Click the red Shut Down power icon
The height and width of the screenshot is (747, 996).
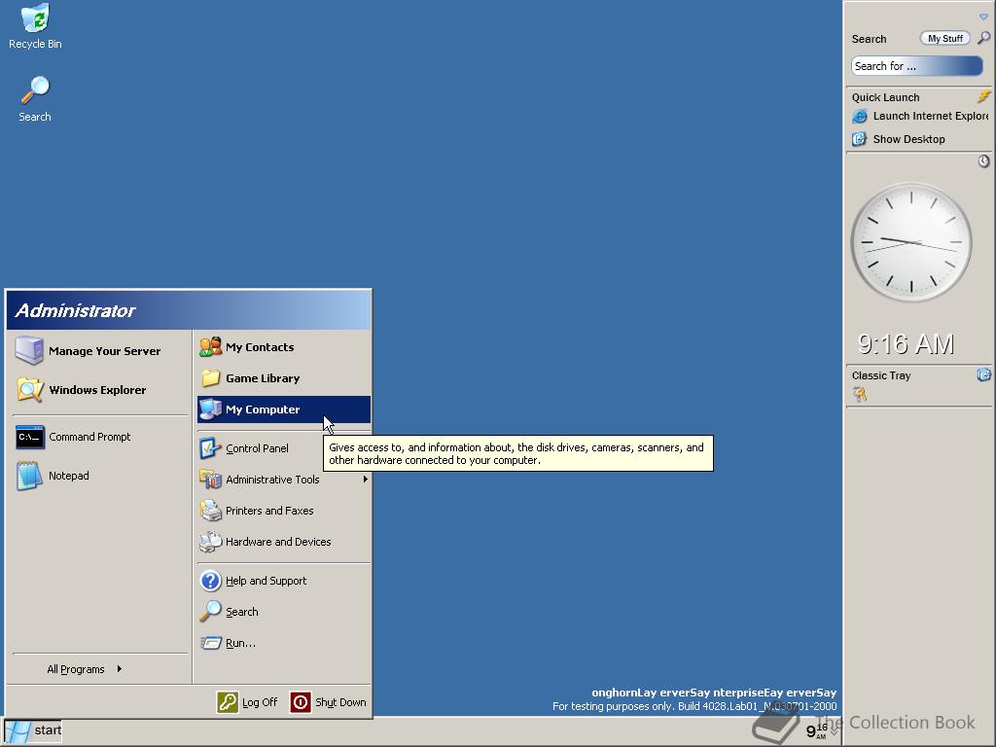coord(301,702)
